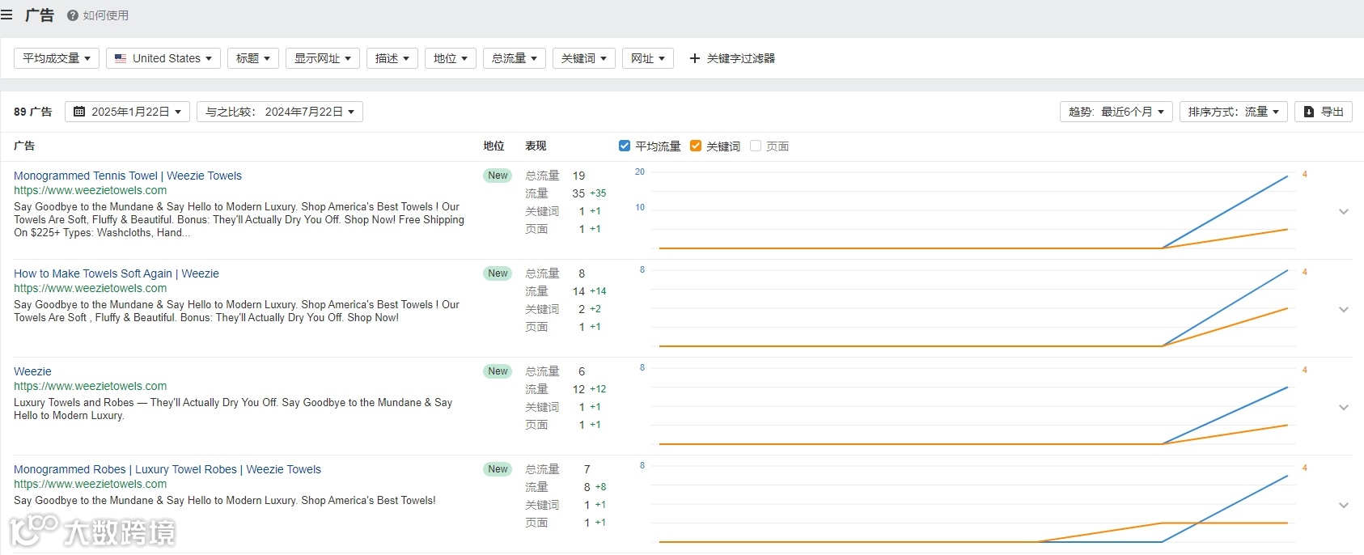Expand the How to Make Towels Soft Again row chevron
The image size is (1364, 555).
click(x=1344, y=310)
